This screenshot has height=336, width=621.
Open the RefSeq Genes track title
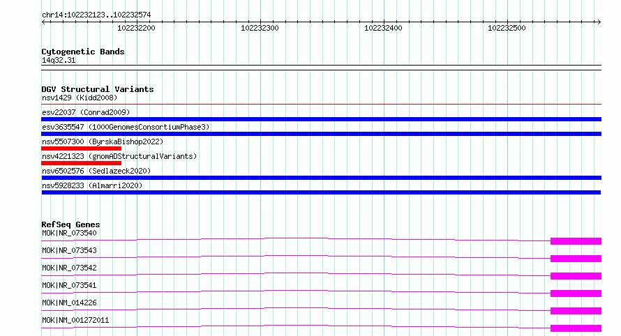tap(70, 224)
